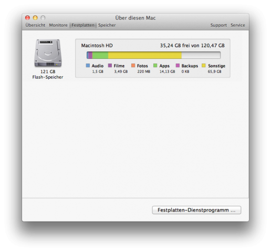Click the 14,13 GB Apps value
The image size is (271, 252).
[x=167, y=71]
